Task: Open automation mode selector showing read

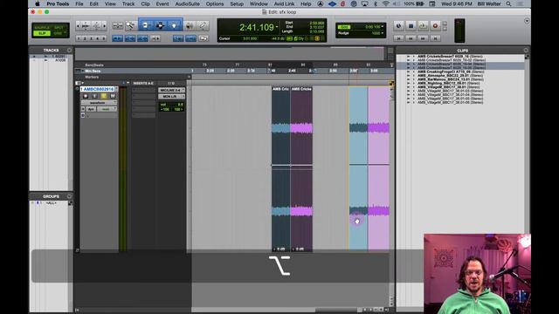Action: click(x=107, y=109)
